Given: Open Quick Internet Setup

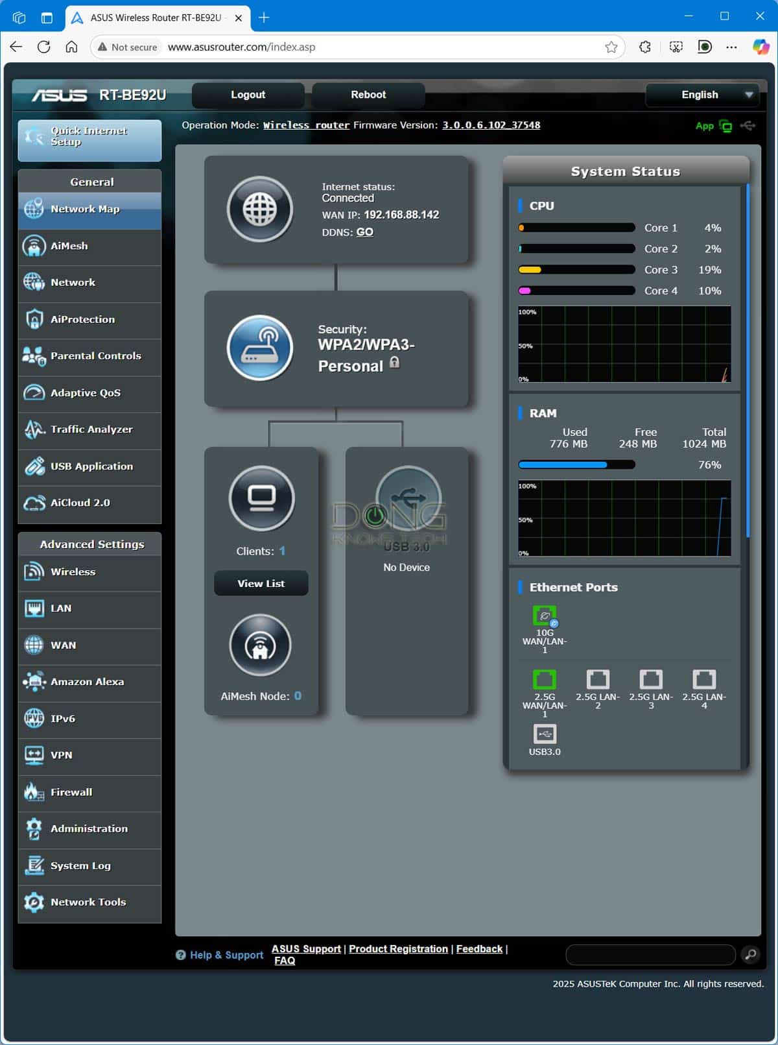Looking at the screenshot, I should [x=89, y=140].
